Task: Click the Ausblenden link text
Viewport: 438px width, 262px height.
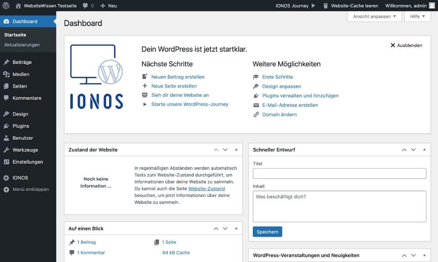Action: click(410, 45)
